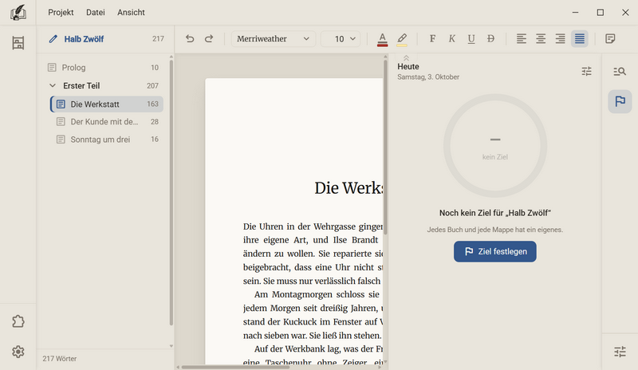
Task: Click word count 163 beside Die Werkstatt
Action: pyautogui.click(x=152, y=104)
